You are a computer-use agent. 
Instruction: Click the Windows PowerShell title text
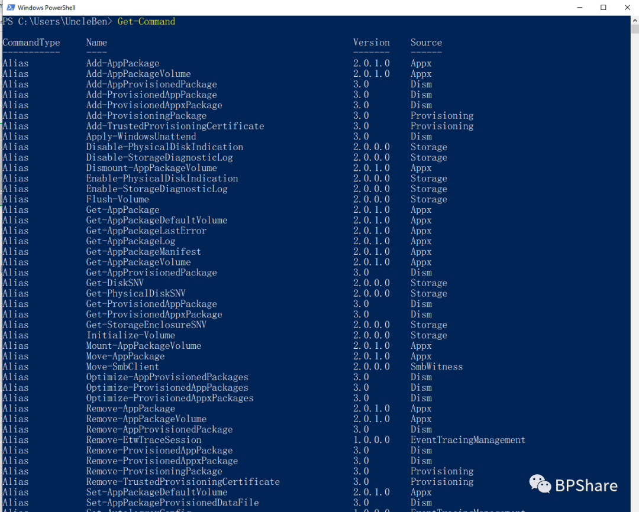[x=47, y=8]
